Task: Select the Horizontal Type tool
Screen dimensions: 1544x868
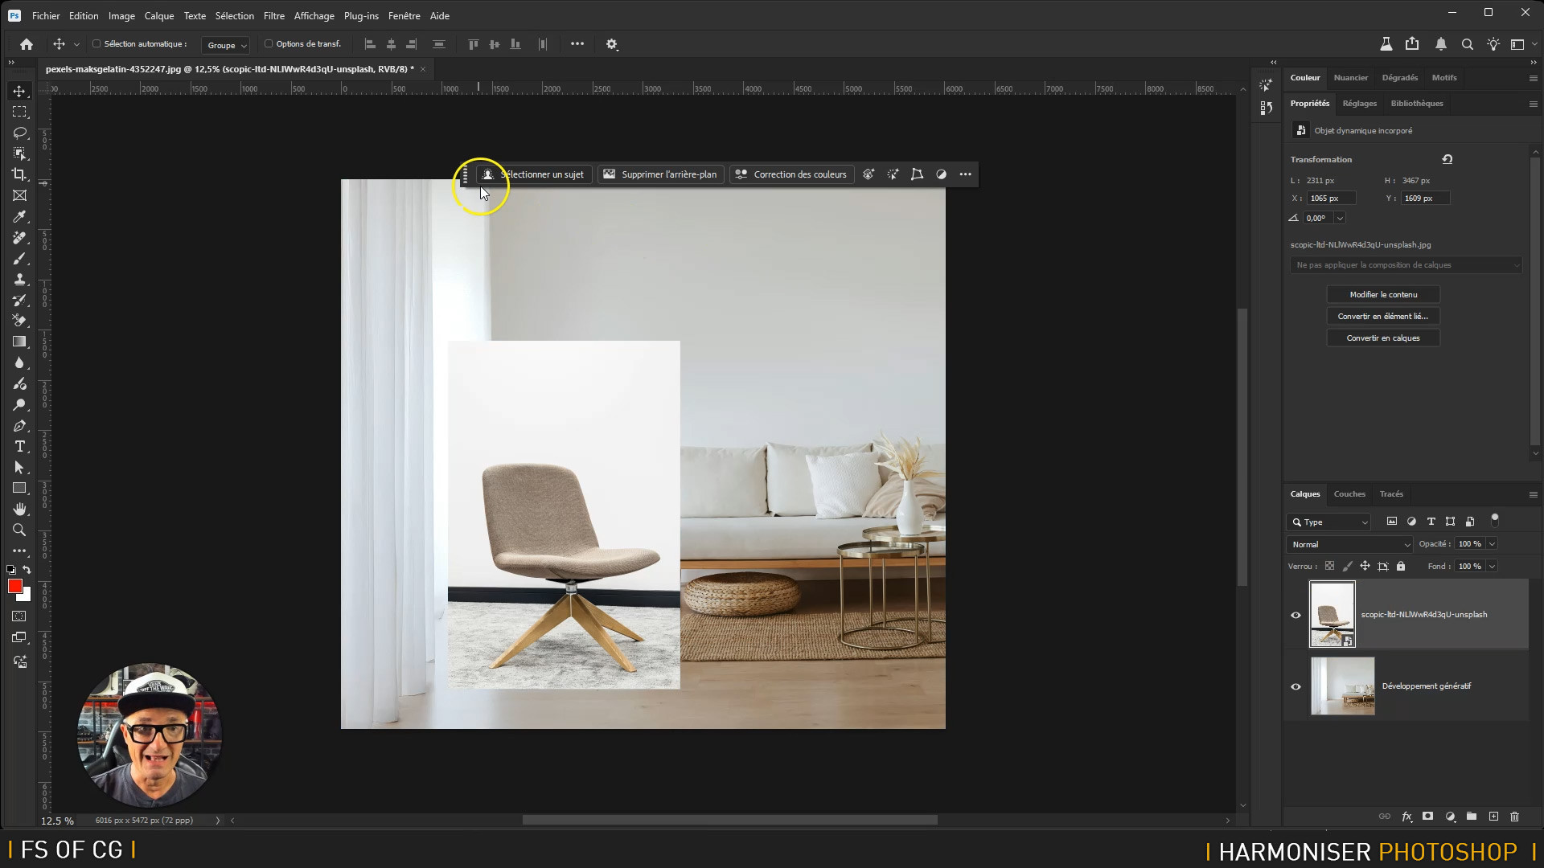Action: [x=19, y=447]
